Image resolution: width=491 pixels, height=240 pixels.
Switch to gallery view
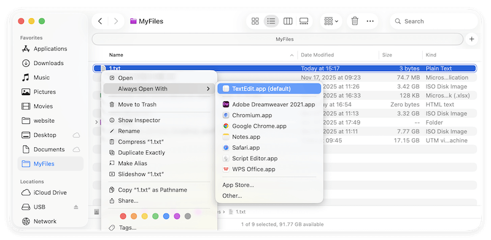tap(304, 21)
